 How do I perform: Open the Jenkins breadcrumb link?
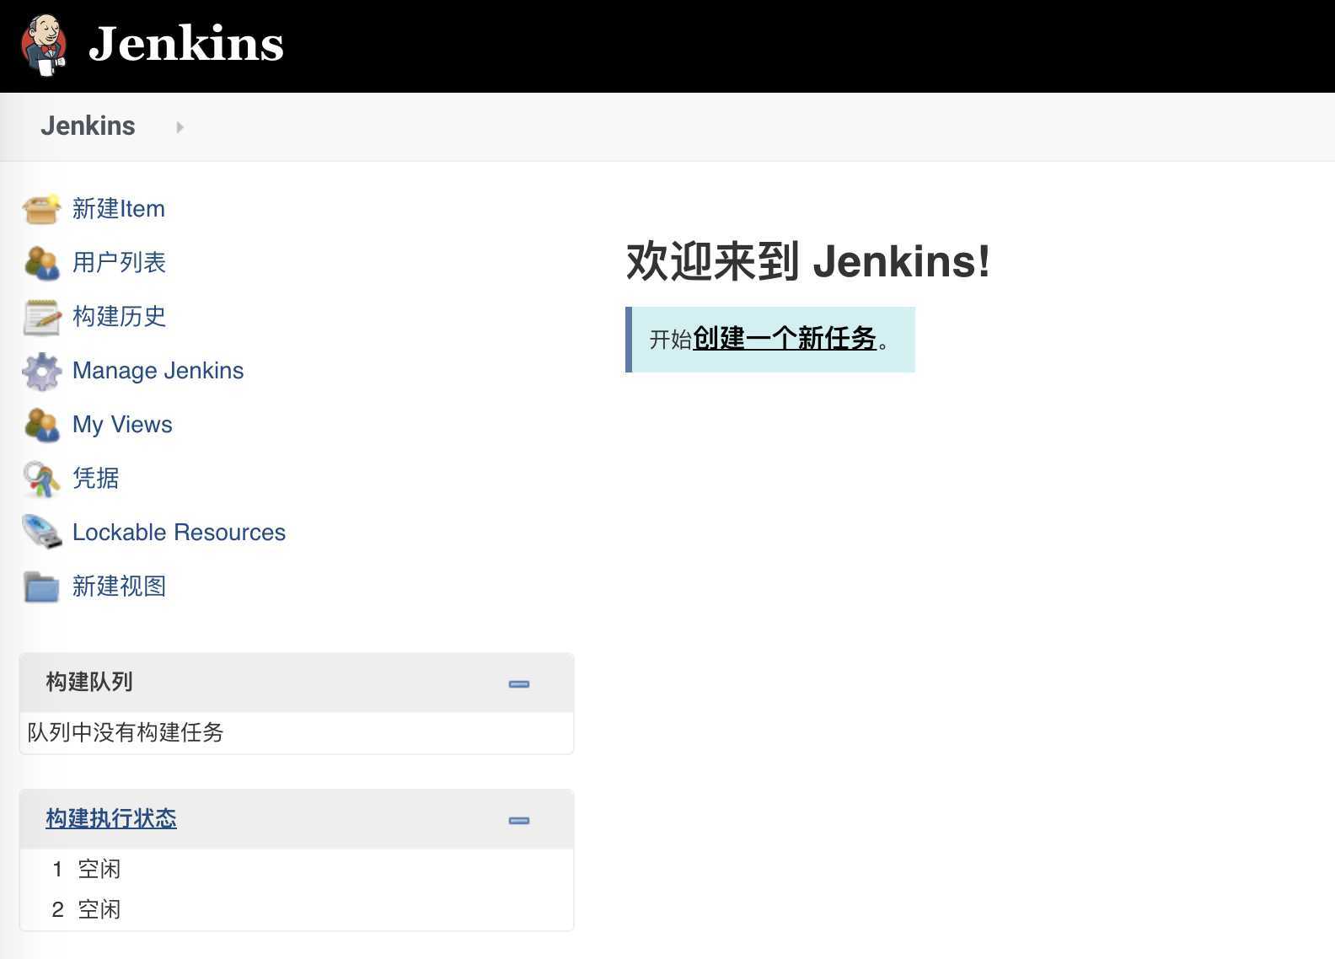88,126
